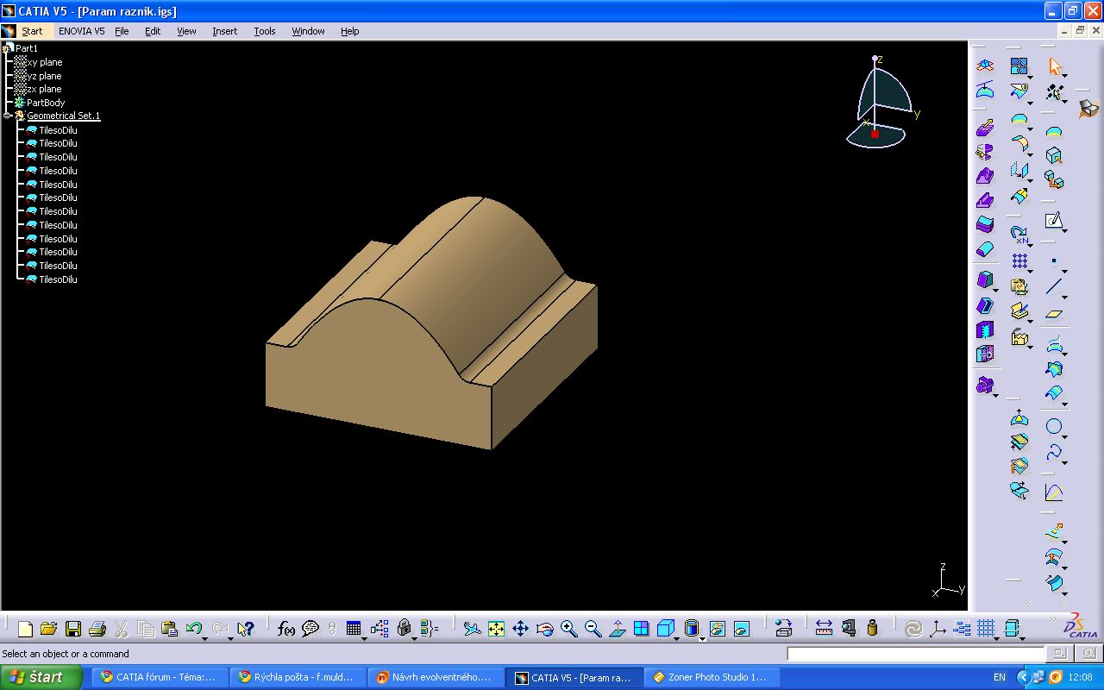Select the Fit All In view icon

coord(496,629)
